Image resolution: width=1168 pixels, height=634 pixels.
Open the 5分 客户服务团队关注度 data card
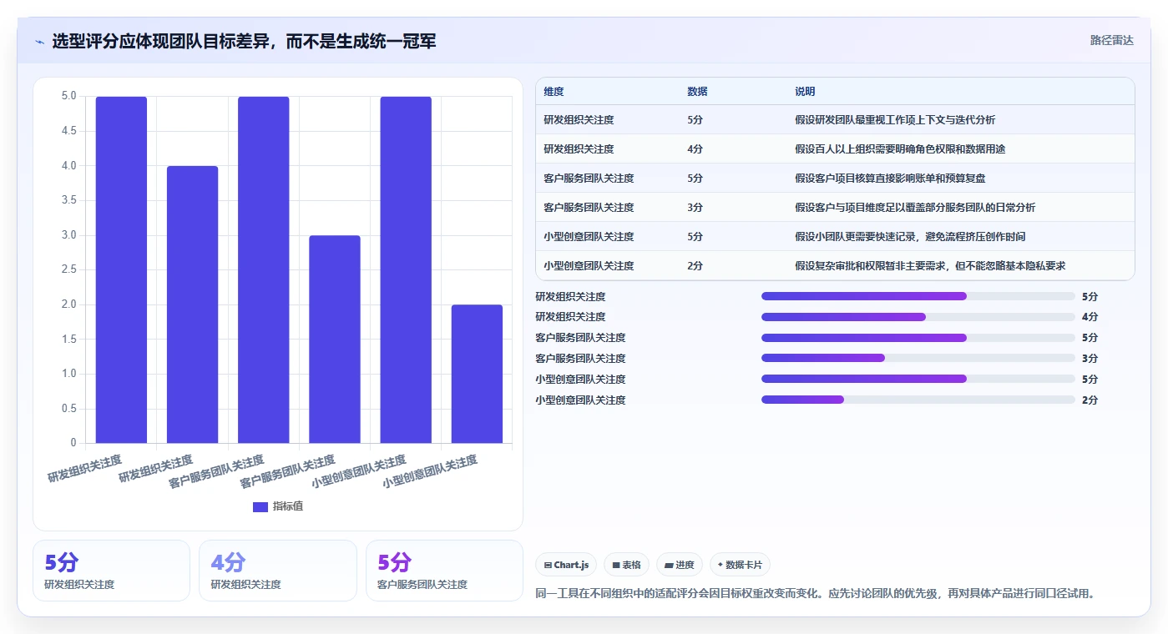point(444,571)
